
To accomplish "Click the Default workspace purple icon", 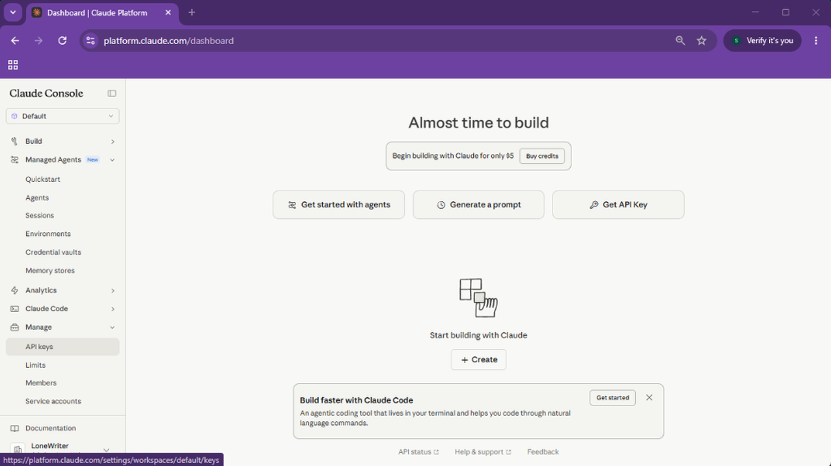I will pyautogui.click(x=14, y=116).
